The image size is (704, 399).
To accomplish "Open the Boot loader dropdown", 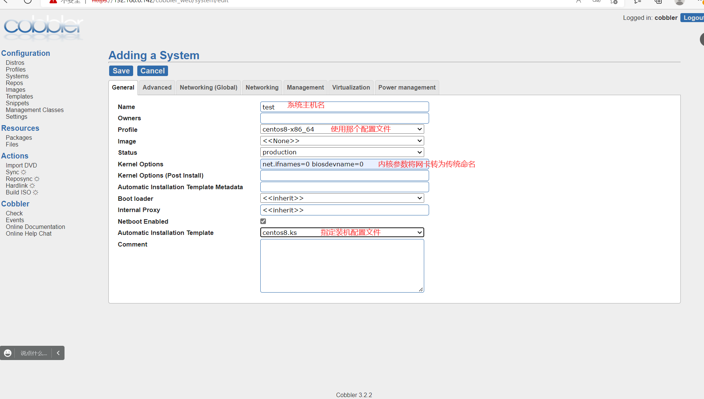I will [x=342, y=198].
